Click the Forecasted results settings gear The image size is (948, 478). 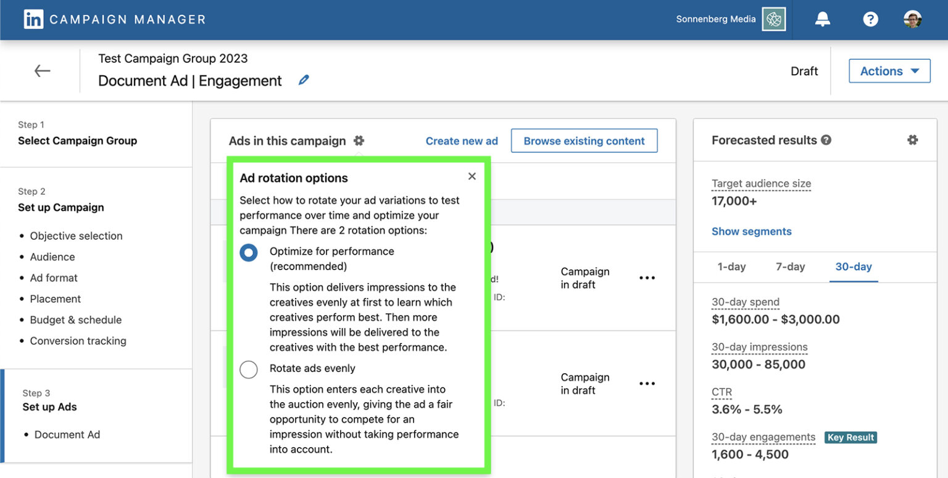[912, 140]
